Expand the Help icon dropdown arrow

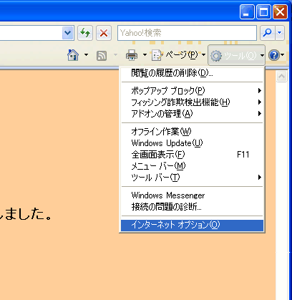pyautogui.click(x=283, y=55)
